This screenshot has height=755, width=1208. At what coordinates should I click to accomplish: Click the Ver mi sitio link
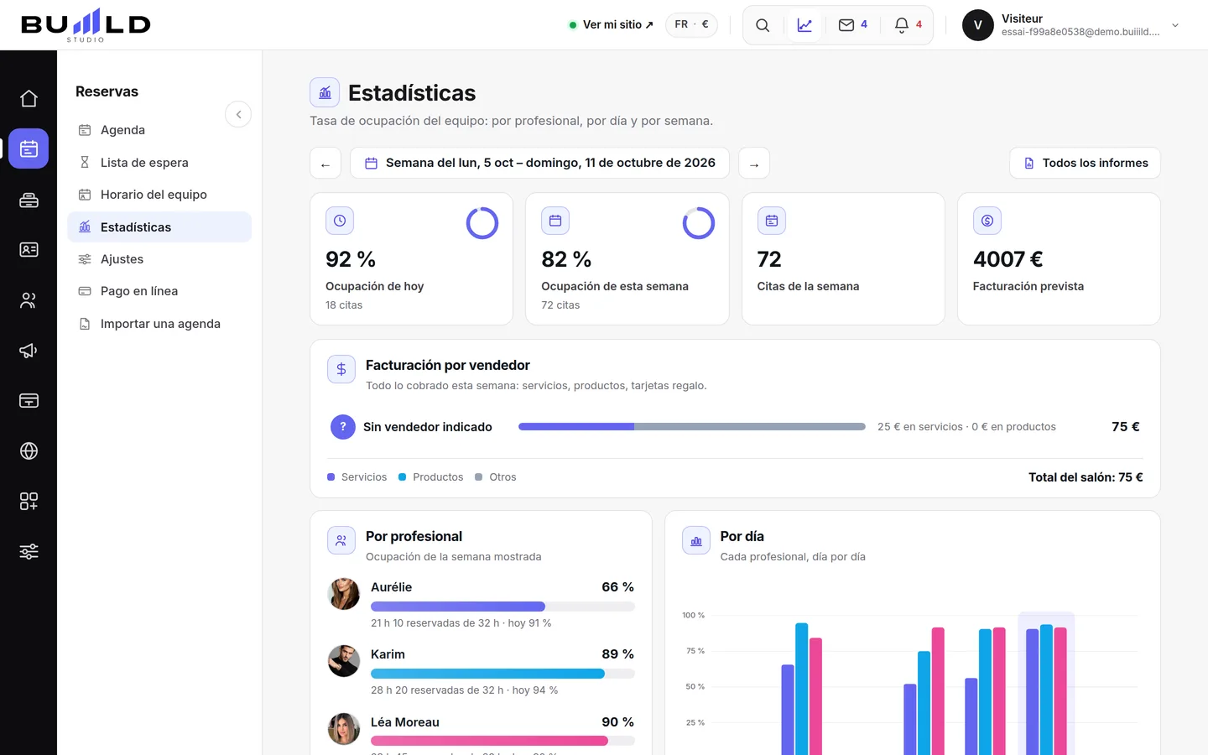click(x=611, y=25)
